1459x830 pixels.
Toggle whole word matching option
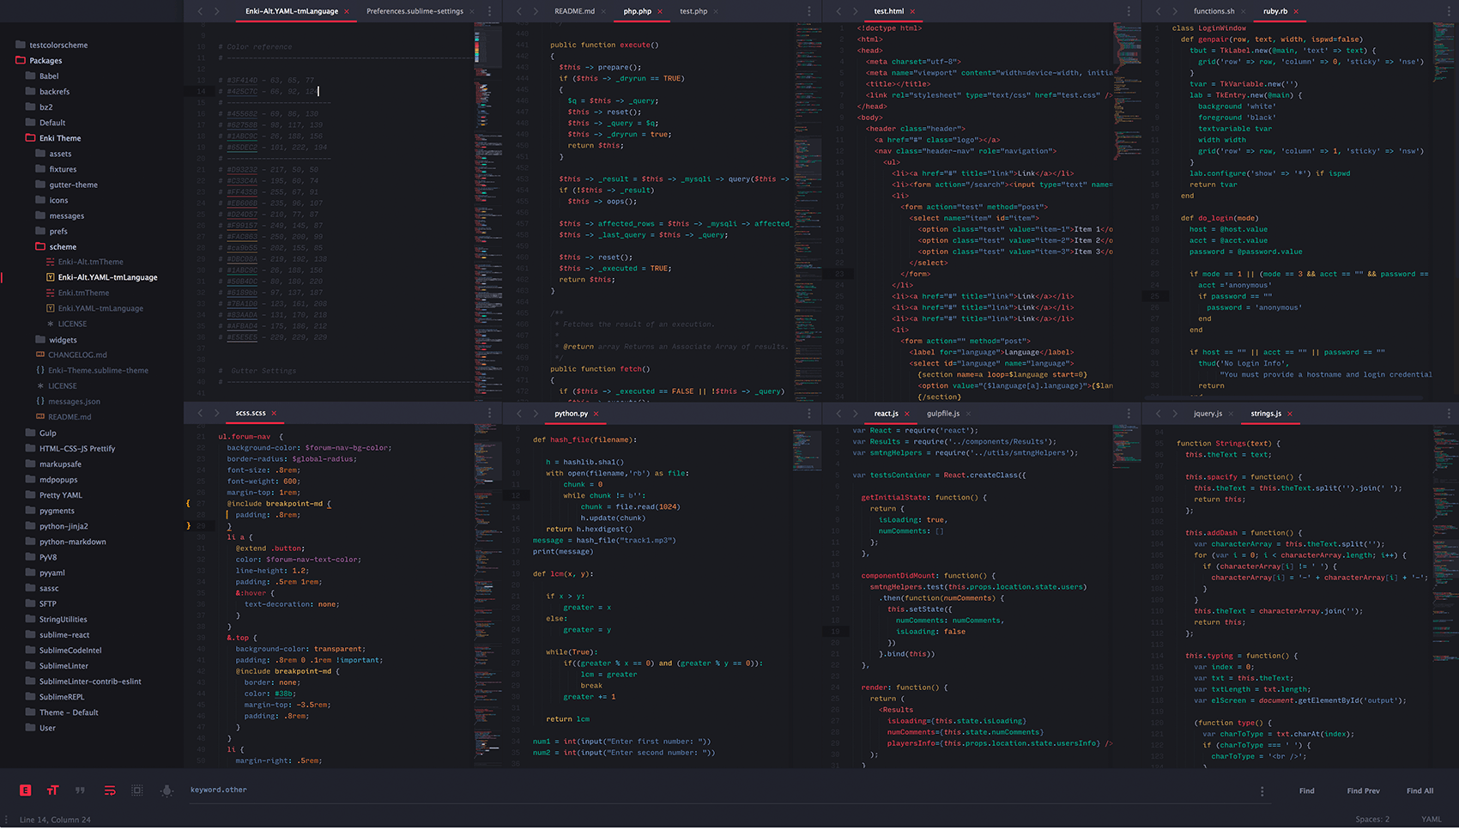(81, 791)
